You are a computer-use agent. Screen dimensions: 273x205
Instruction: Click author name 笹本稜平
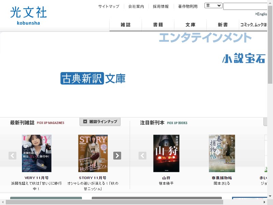[x=166, y=183]
